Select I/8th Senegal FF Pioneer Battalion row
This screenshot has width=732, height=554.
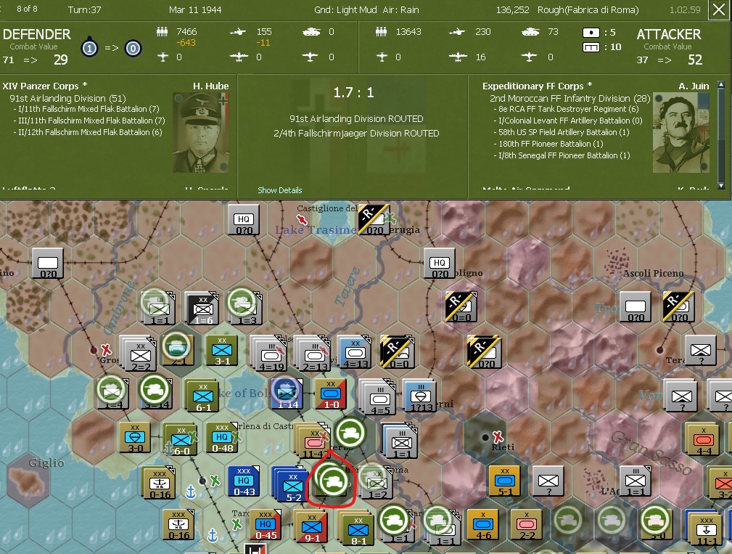click(562, 155)
